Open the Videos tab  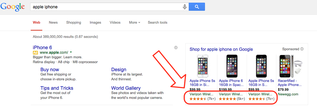pyautogui.click(x=115, y=23)
